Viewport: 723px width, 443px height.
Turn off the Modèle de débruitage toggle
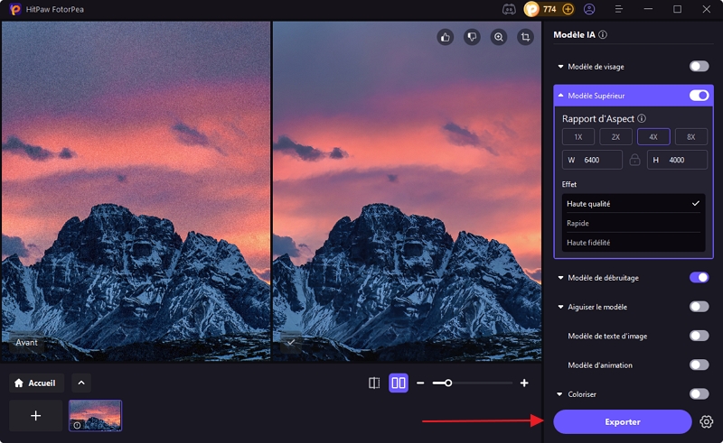(699, 278)
